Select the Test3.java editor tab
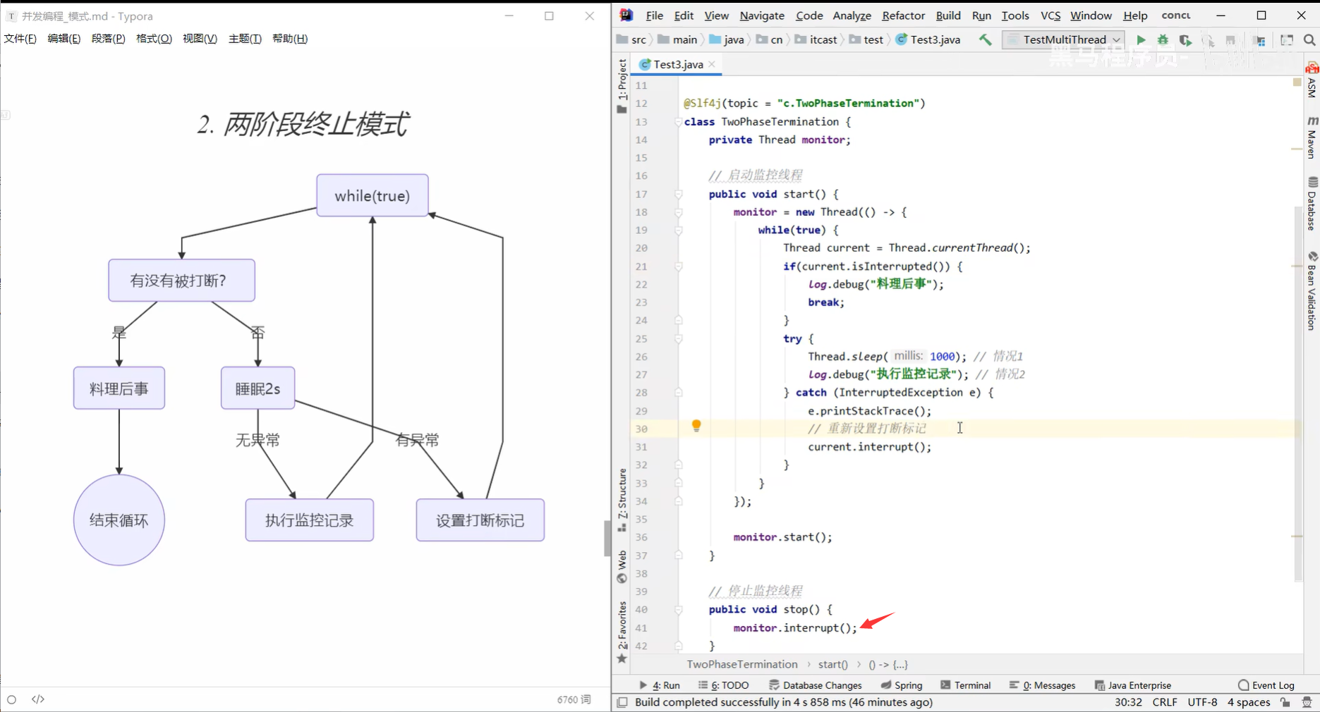This screenshot has height=712, width=1320. 677,64
